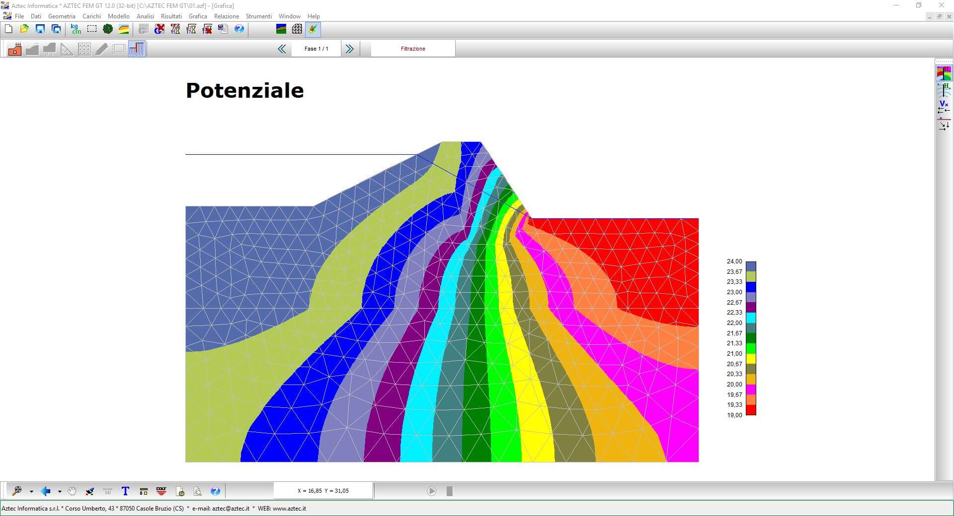Select the text T tool

(x=125, y=491)
